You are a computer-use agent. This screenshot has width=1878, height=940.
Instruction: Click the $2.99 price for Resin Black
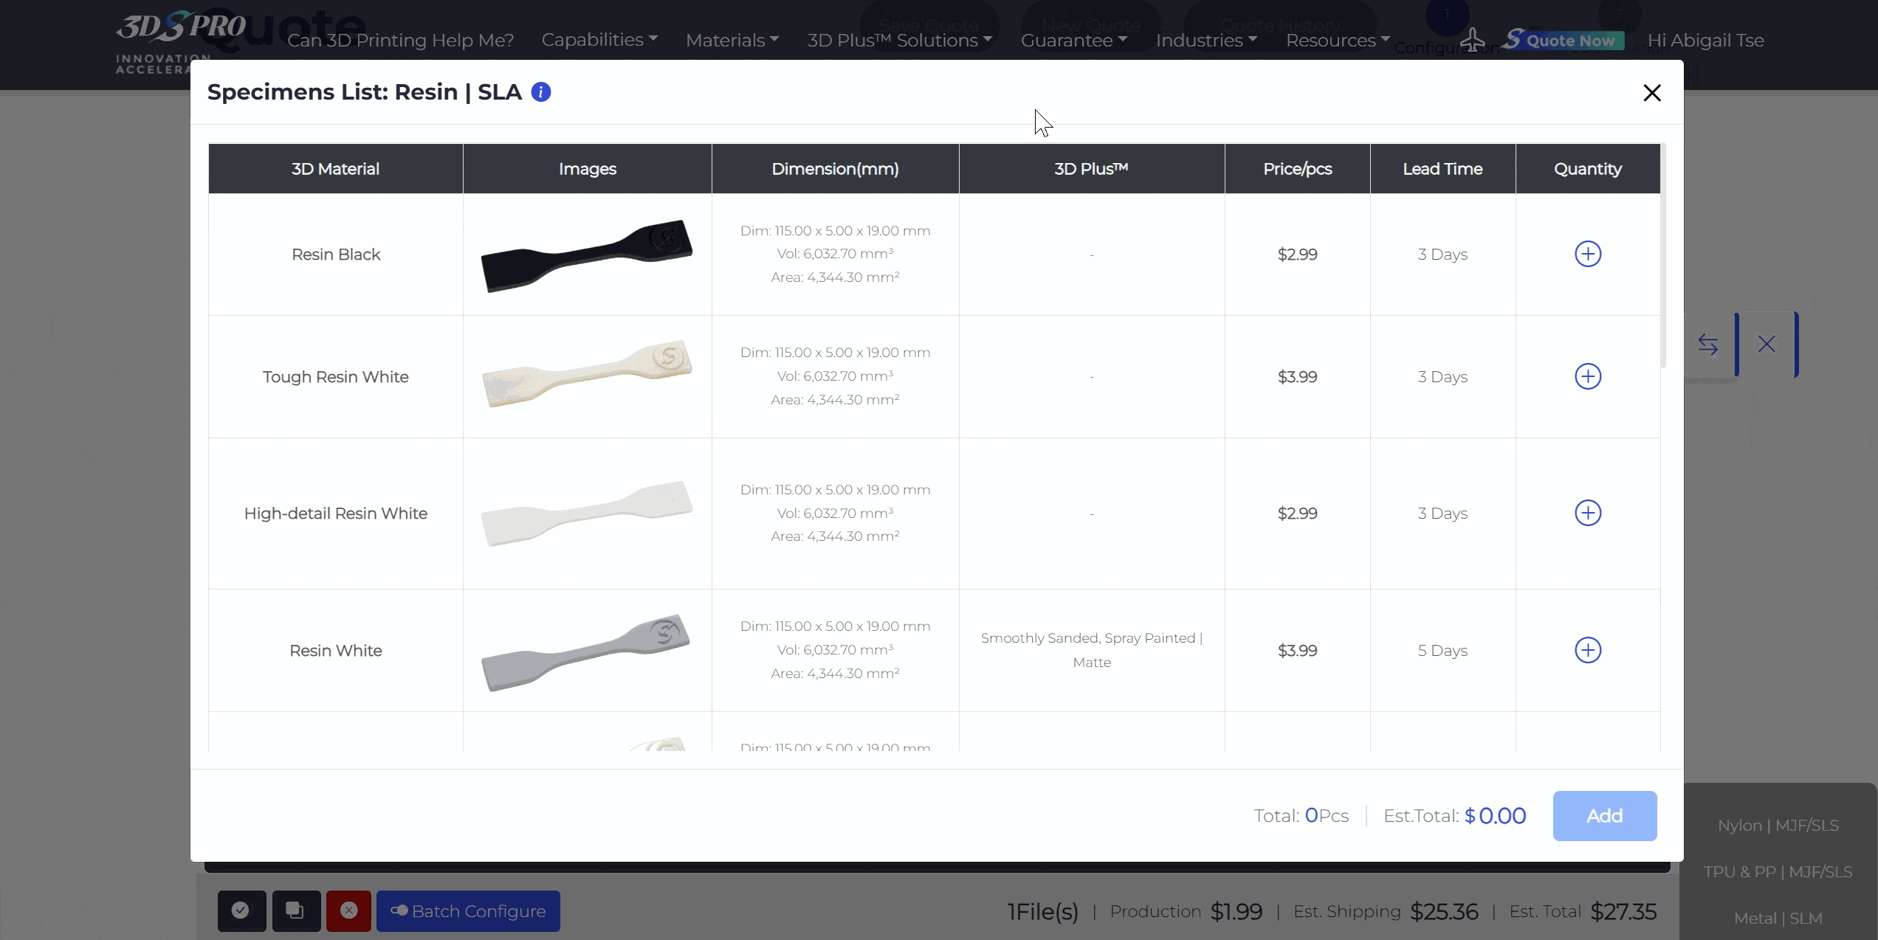(1297, 255)
